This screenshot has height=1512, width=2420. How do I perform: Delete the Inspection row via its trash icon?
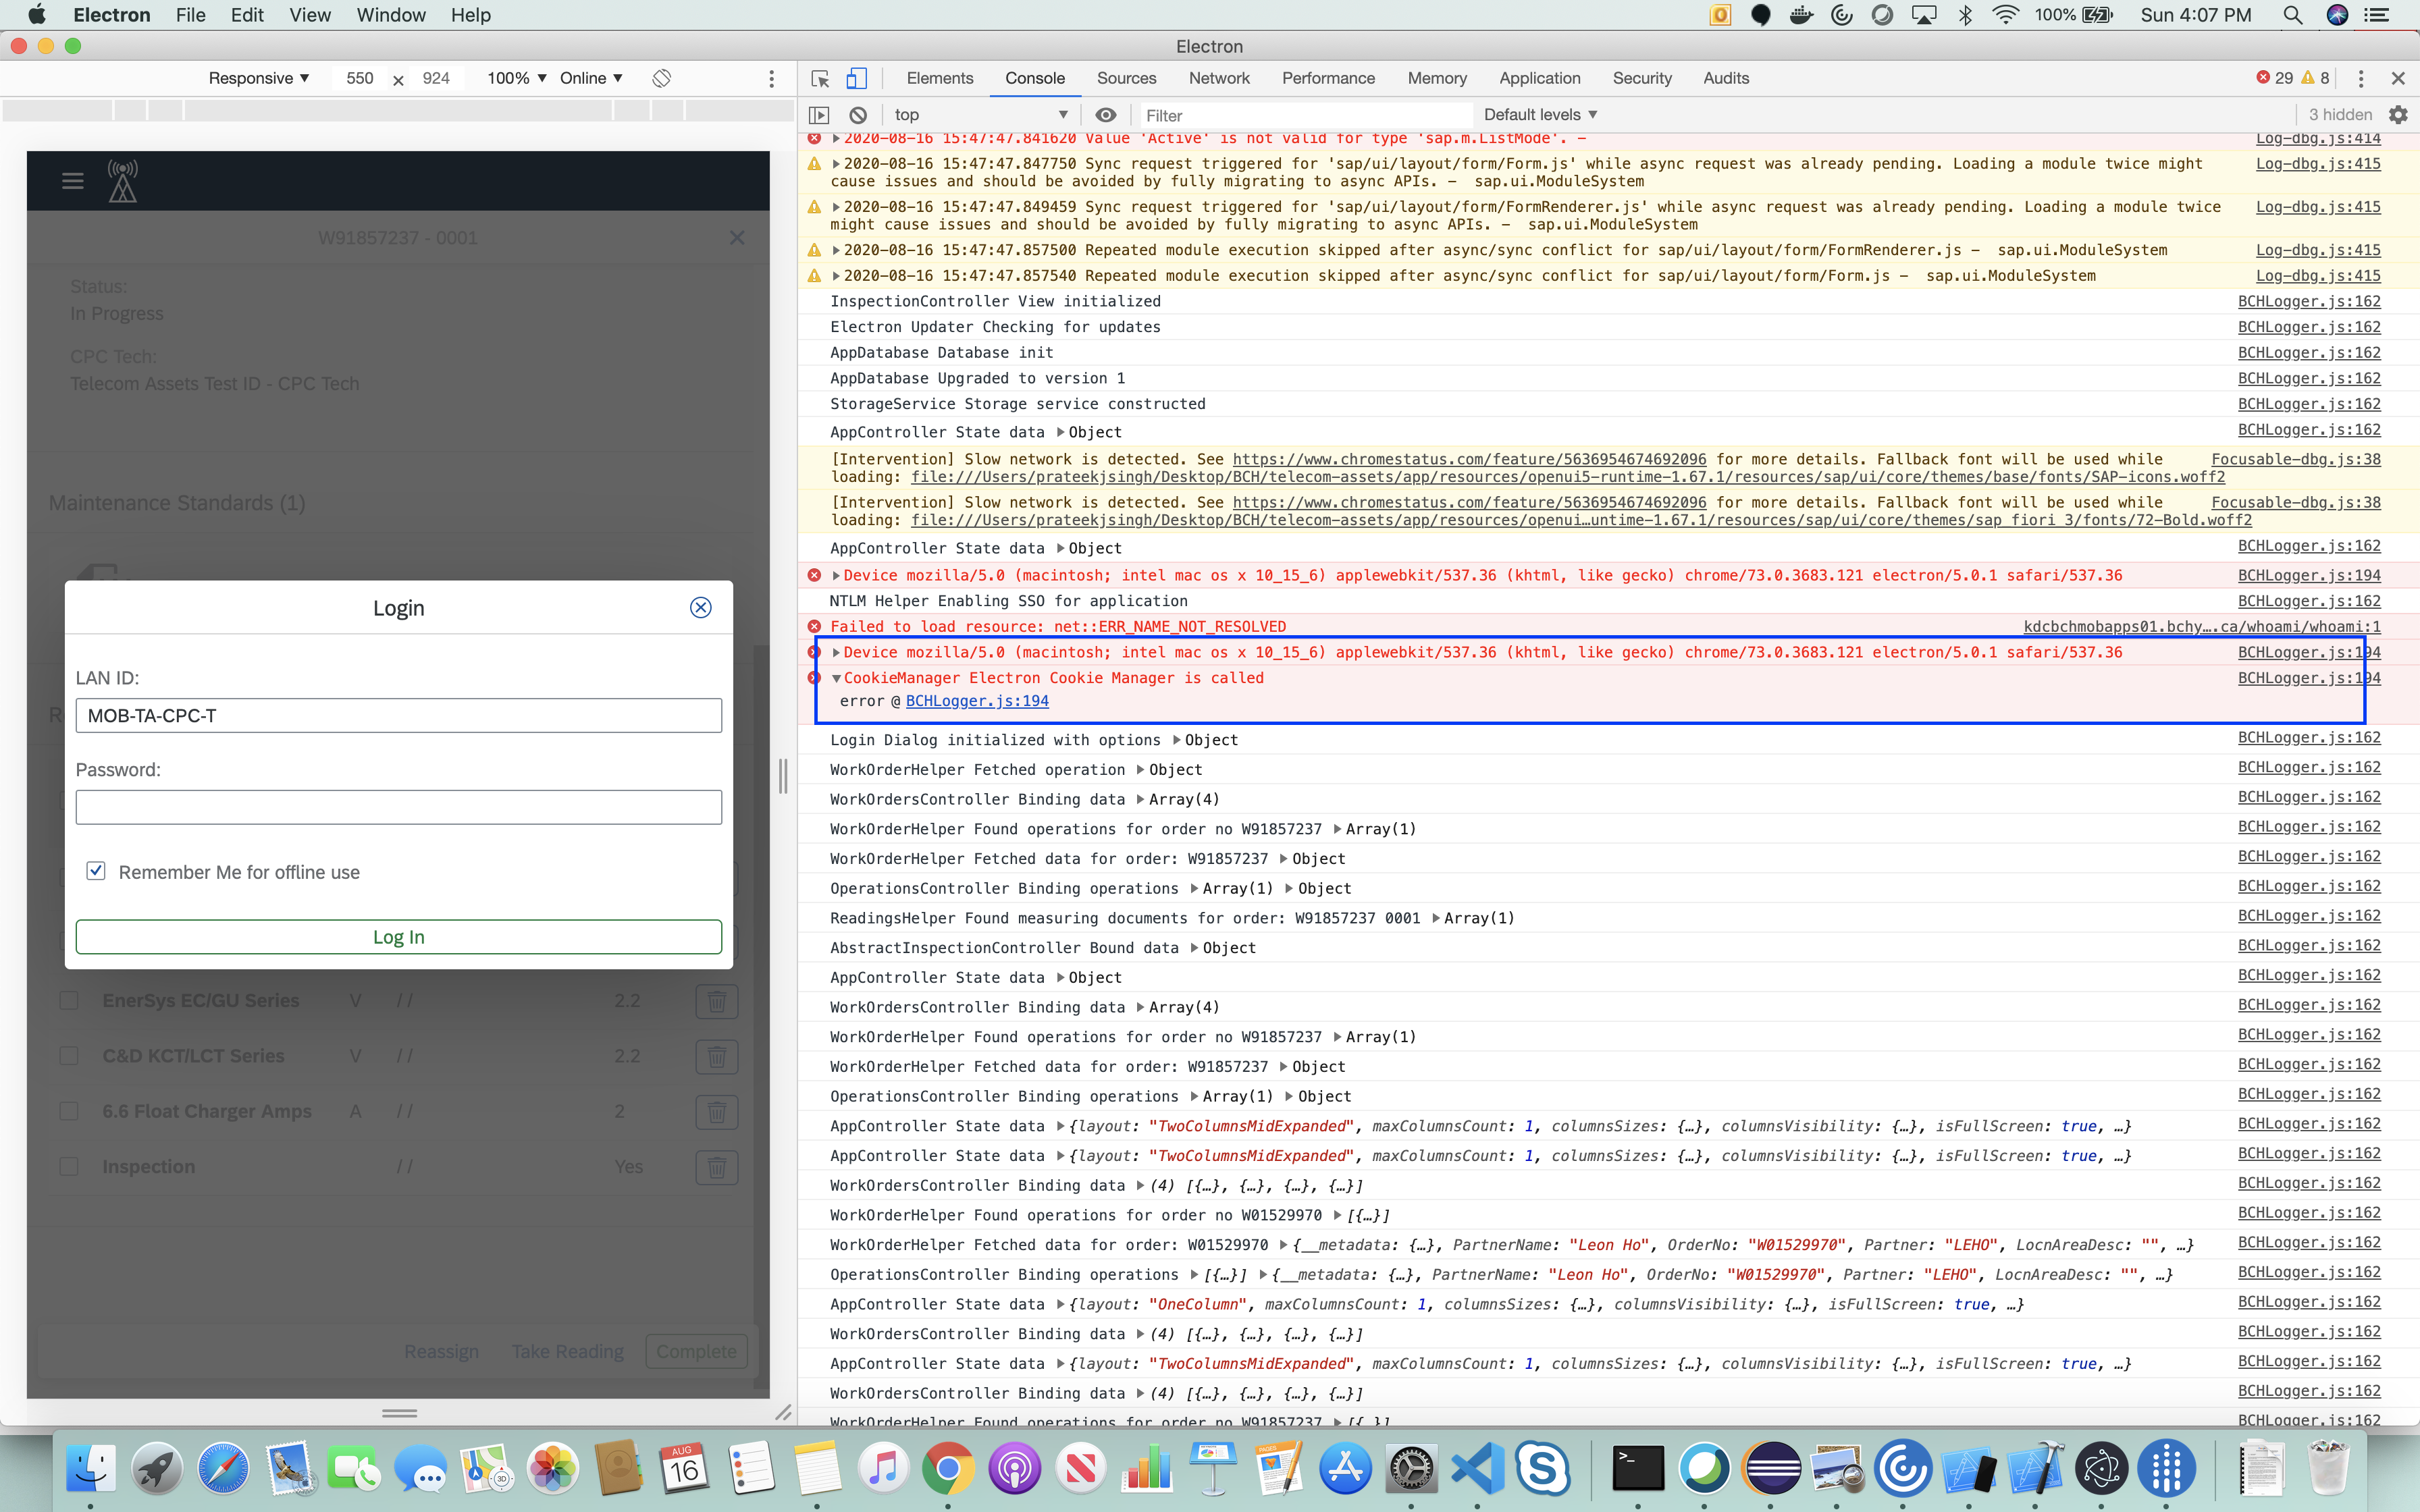tap(716, 1166)
